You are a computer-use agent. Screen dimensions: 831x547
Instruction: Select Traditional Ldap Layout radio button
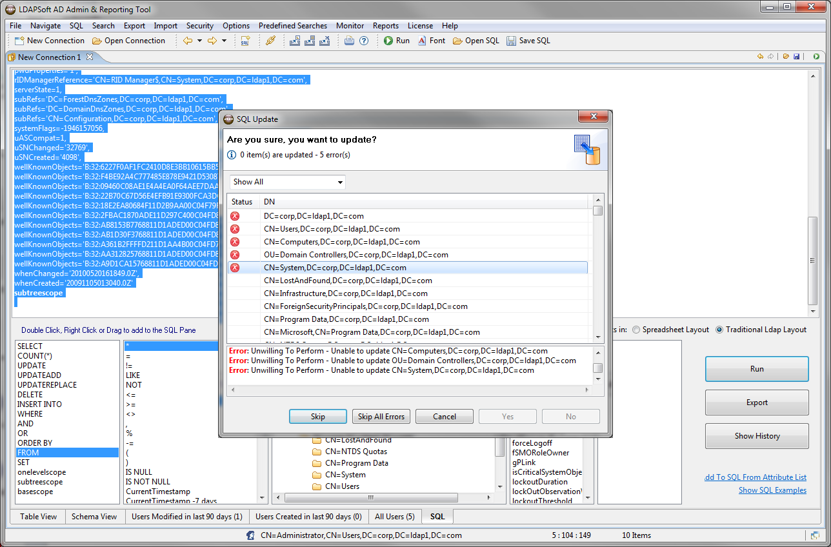tap(720, 330)
